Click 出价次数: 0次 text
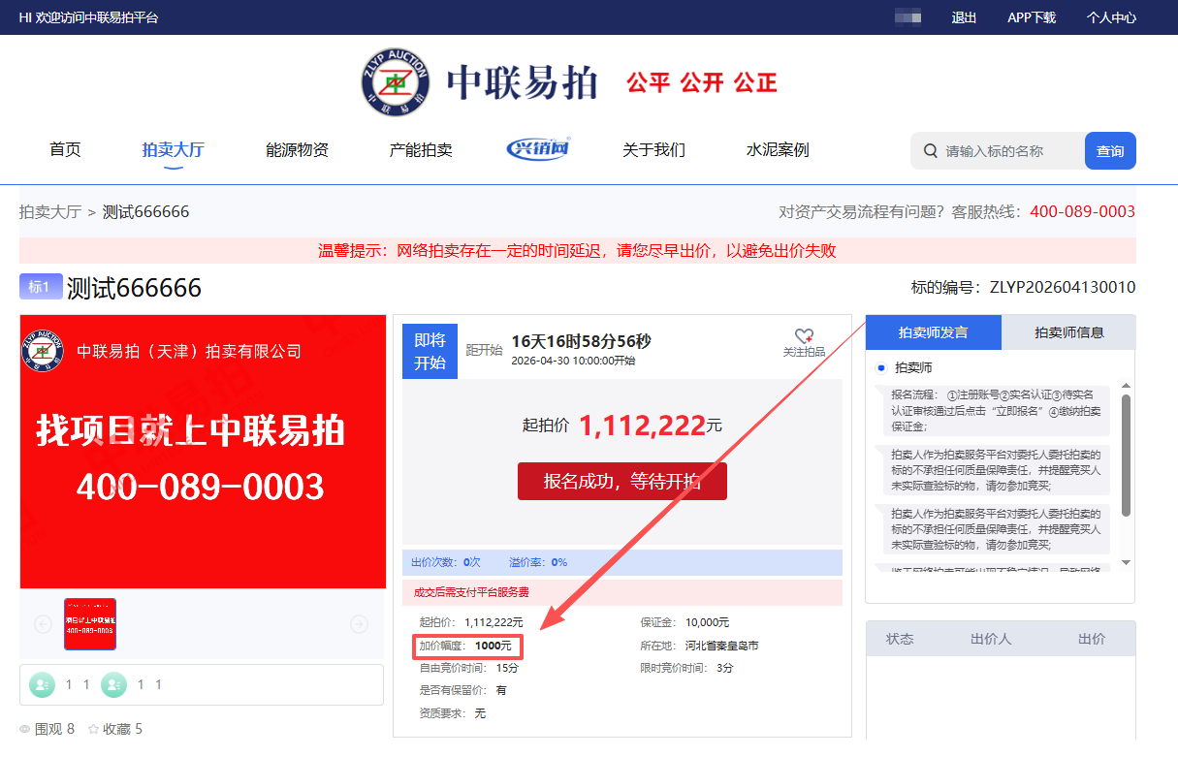The image size is (1178, 757). 446,562
